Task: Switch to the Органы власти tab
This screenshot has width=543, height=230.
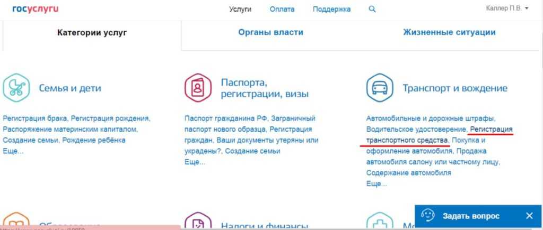Action: coord(270,32)
